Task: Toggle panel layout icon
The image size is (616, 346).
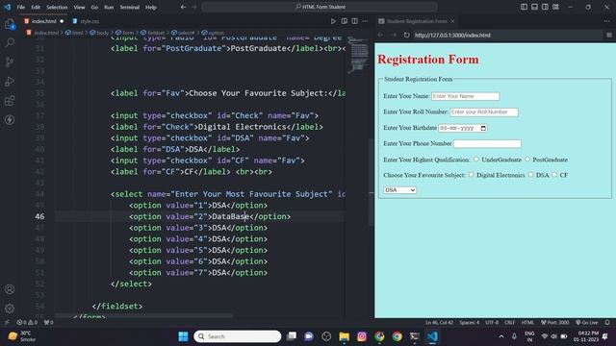Action: click(535, 7)
